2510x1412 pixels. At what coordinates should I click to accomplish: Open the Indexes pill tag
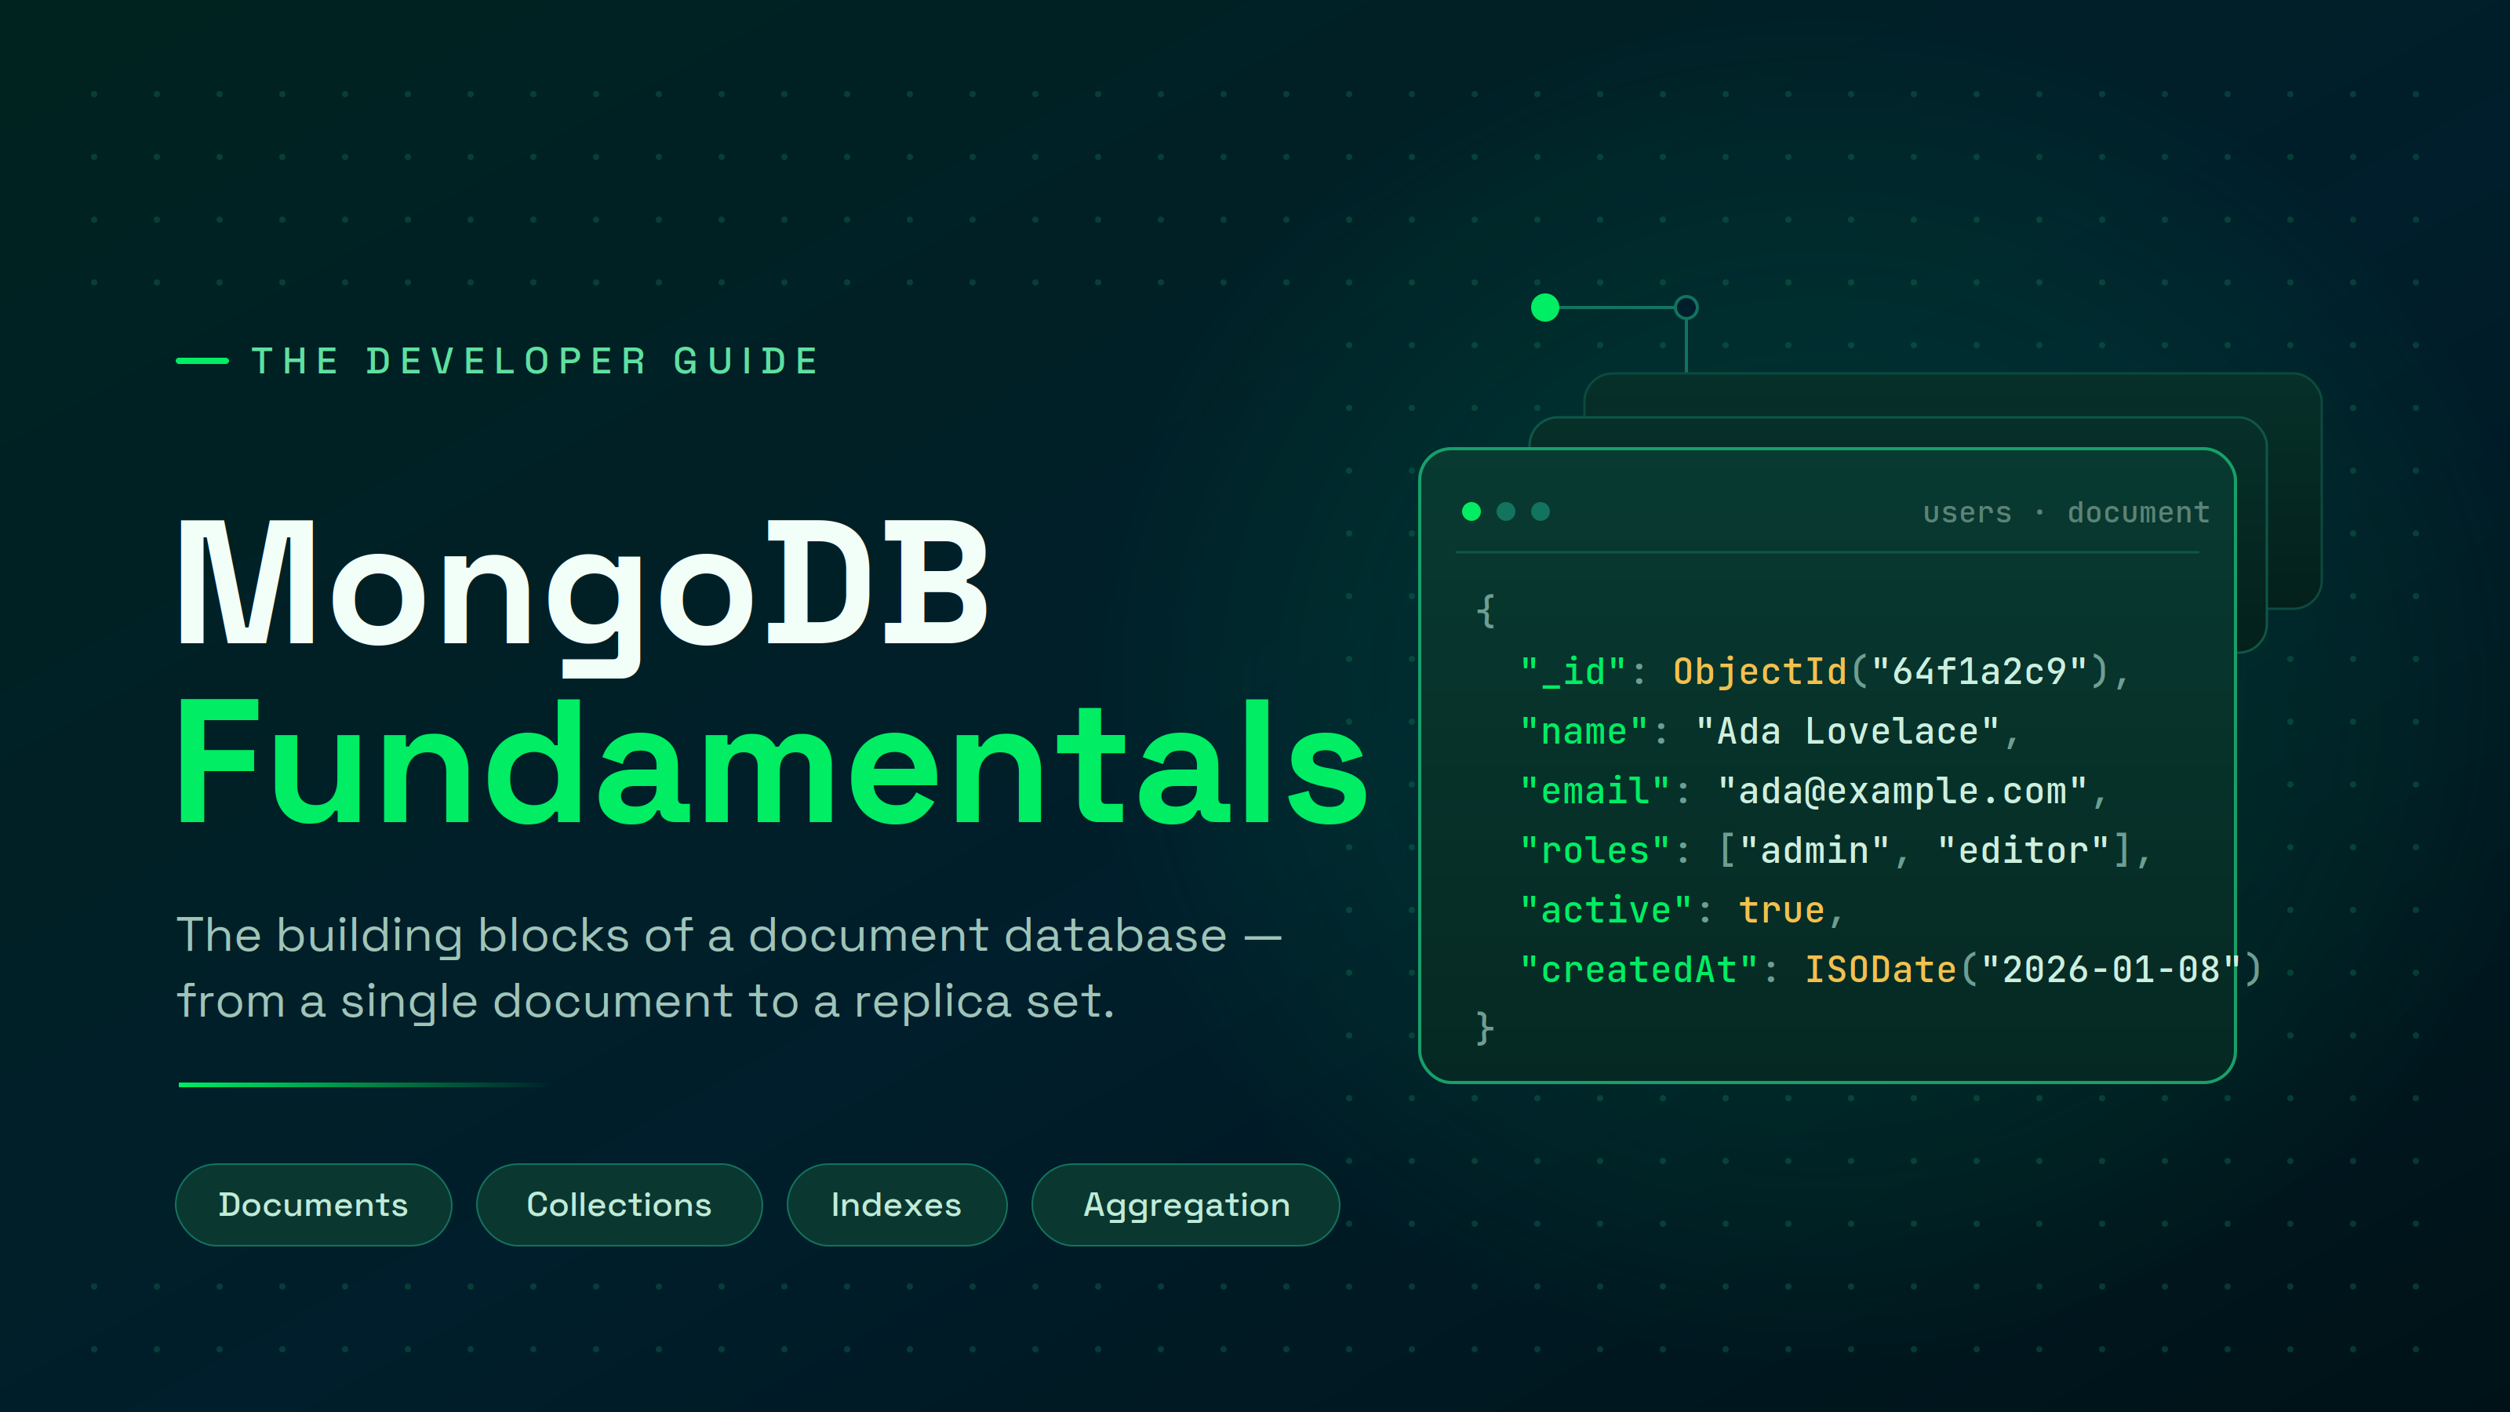point(897,1204)
